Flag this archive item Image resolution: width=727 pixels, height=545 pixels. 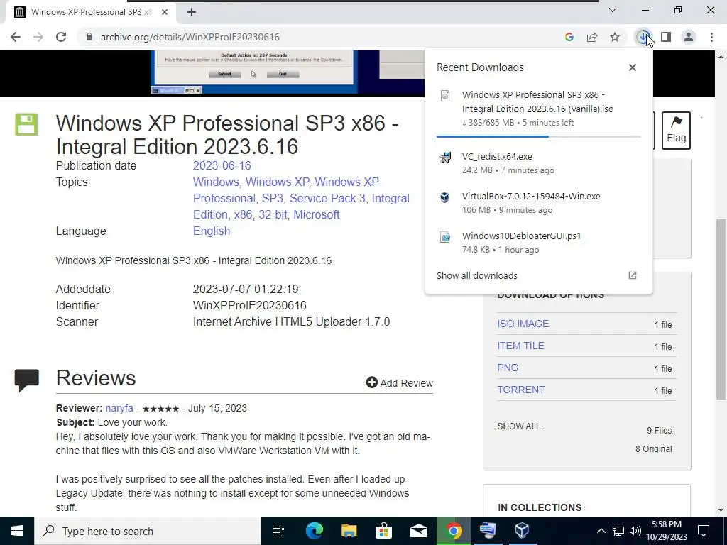pyautogui.click(x=676, y=131)
